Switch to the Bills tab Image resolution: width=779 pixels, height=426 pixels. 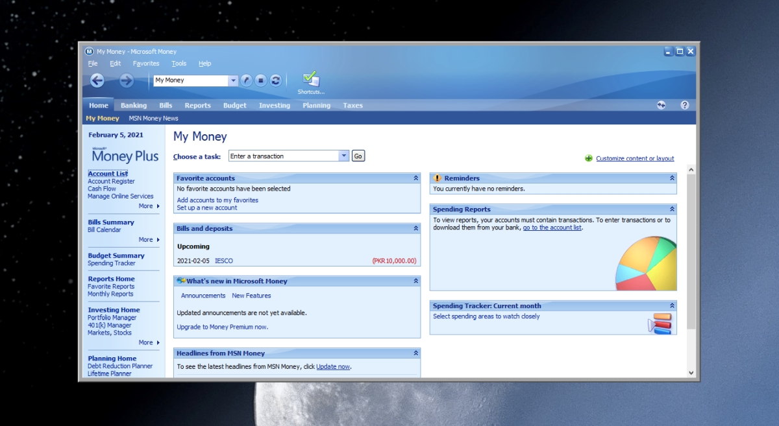(x=166, y=106)
